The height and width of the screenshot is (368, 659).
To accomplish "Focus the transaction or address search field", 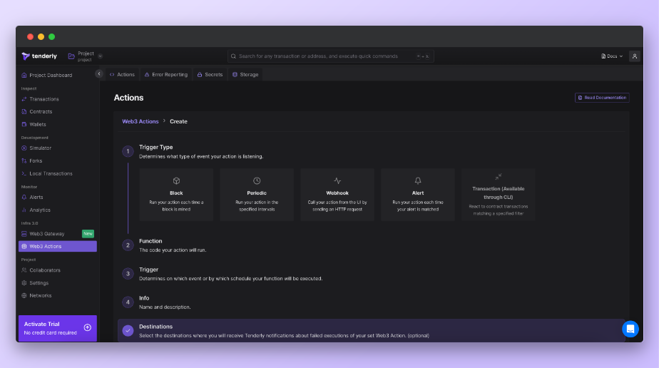I will (330, 56).
